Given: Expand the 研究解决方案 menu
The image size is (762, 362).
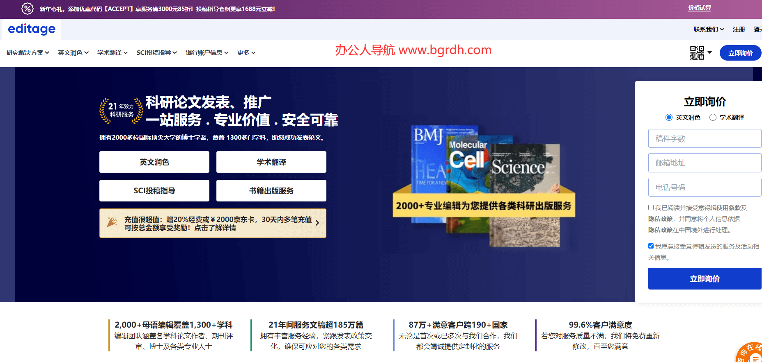Looking at the screenshot, I should coord(28,53).
